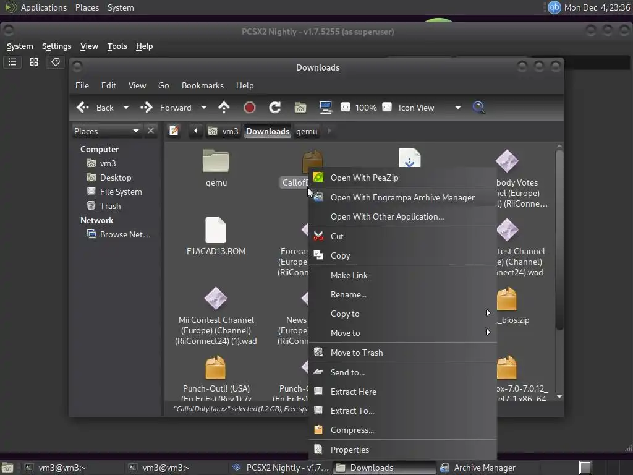Select Mii Contest Channel wad file icon
This screenshot has width=633, height=475.
click(216, 299)
